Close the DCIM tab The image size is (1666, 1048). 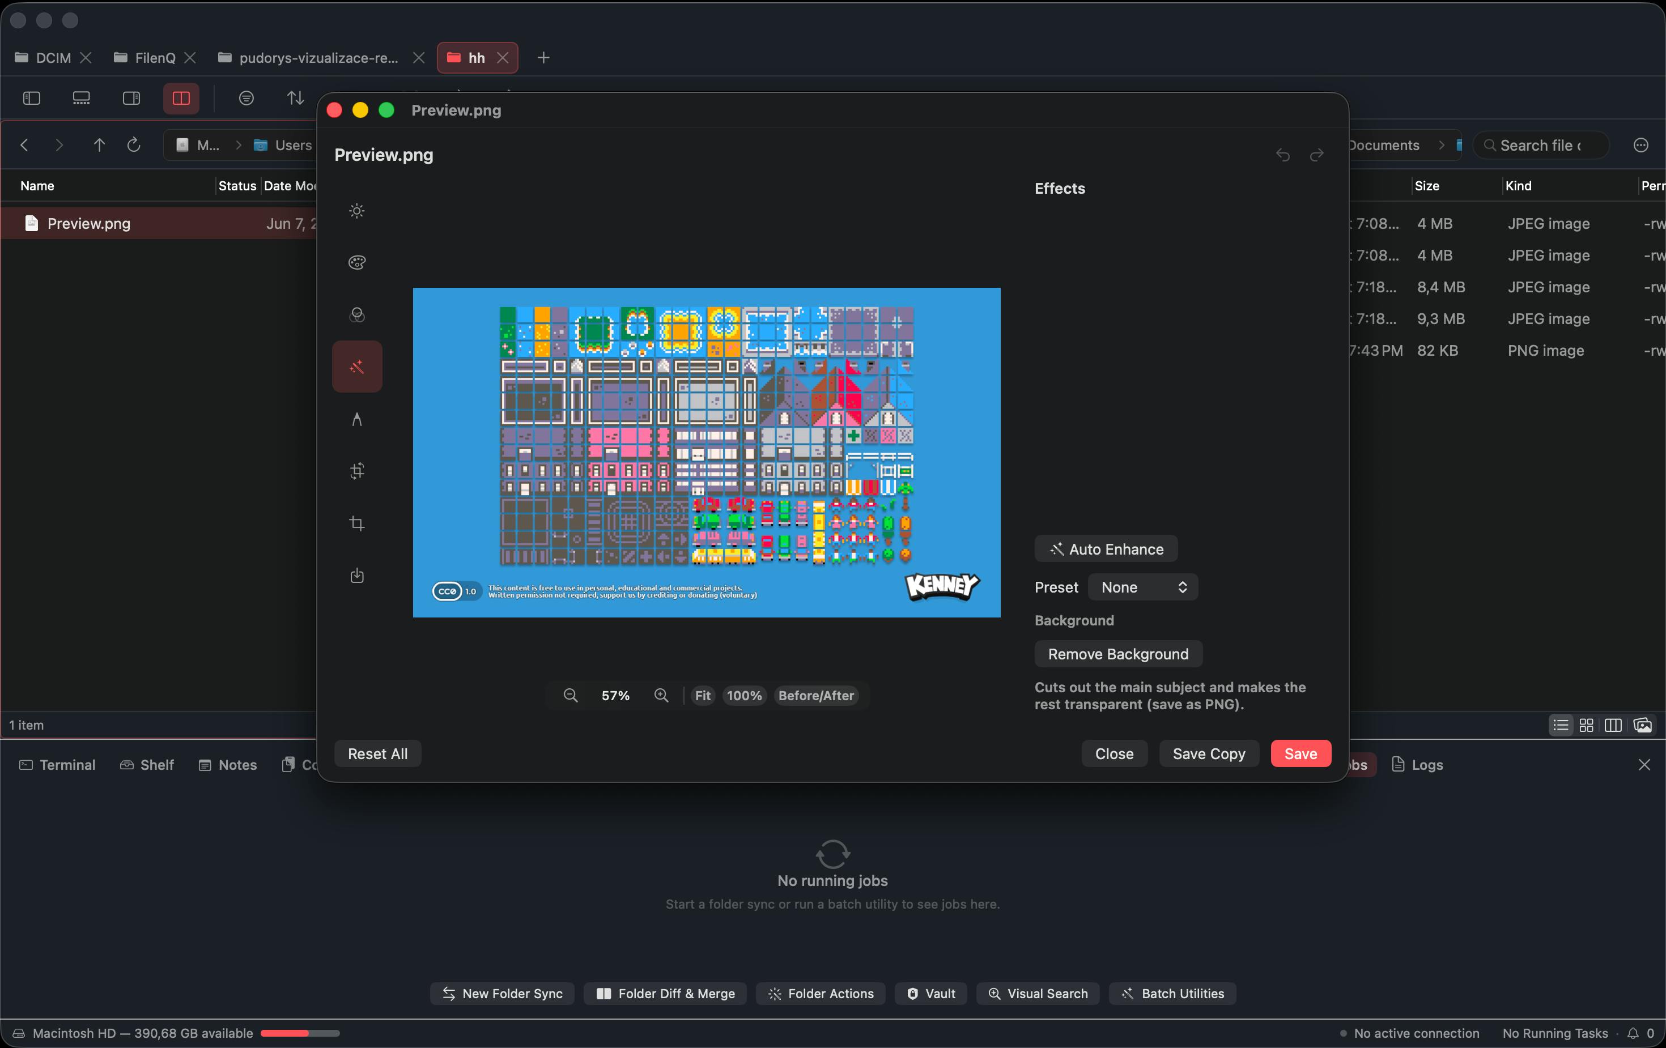(x=86, y=58)
